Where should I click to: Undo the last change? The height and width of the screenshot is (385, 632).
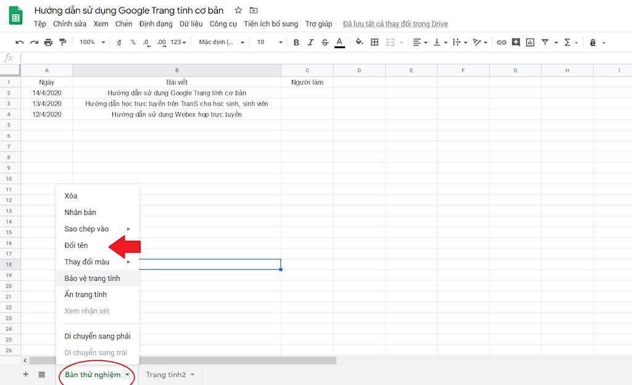[19, 42]
